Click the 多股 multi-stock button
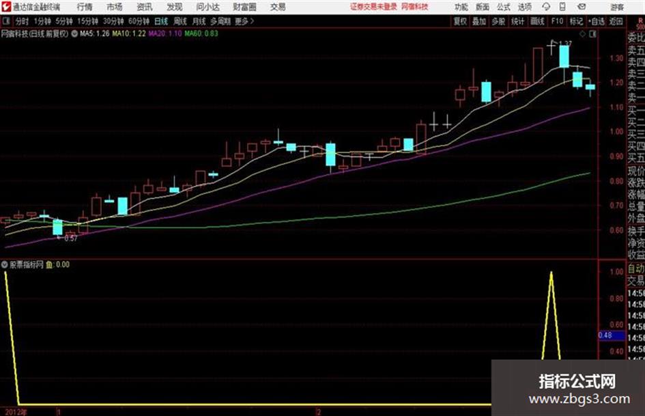Viewport: 645px width, 416px height. pos(498,21)
